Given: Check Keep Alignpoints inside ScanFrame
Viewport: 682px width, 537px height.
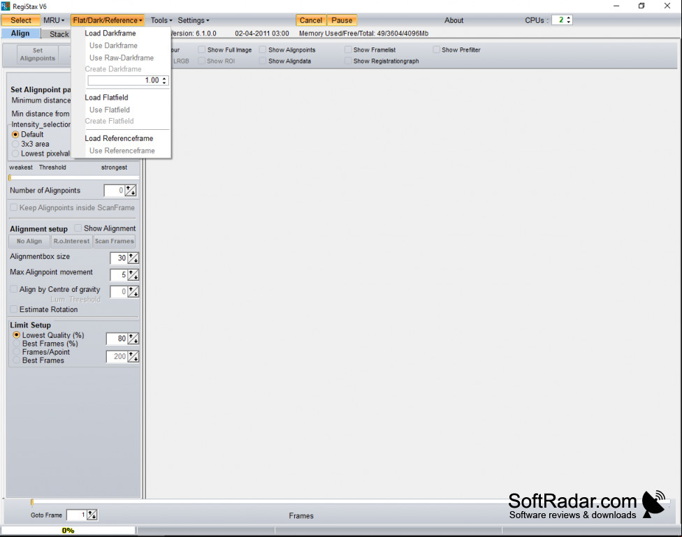Looking at the screenshot, I should point(14,207).
